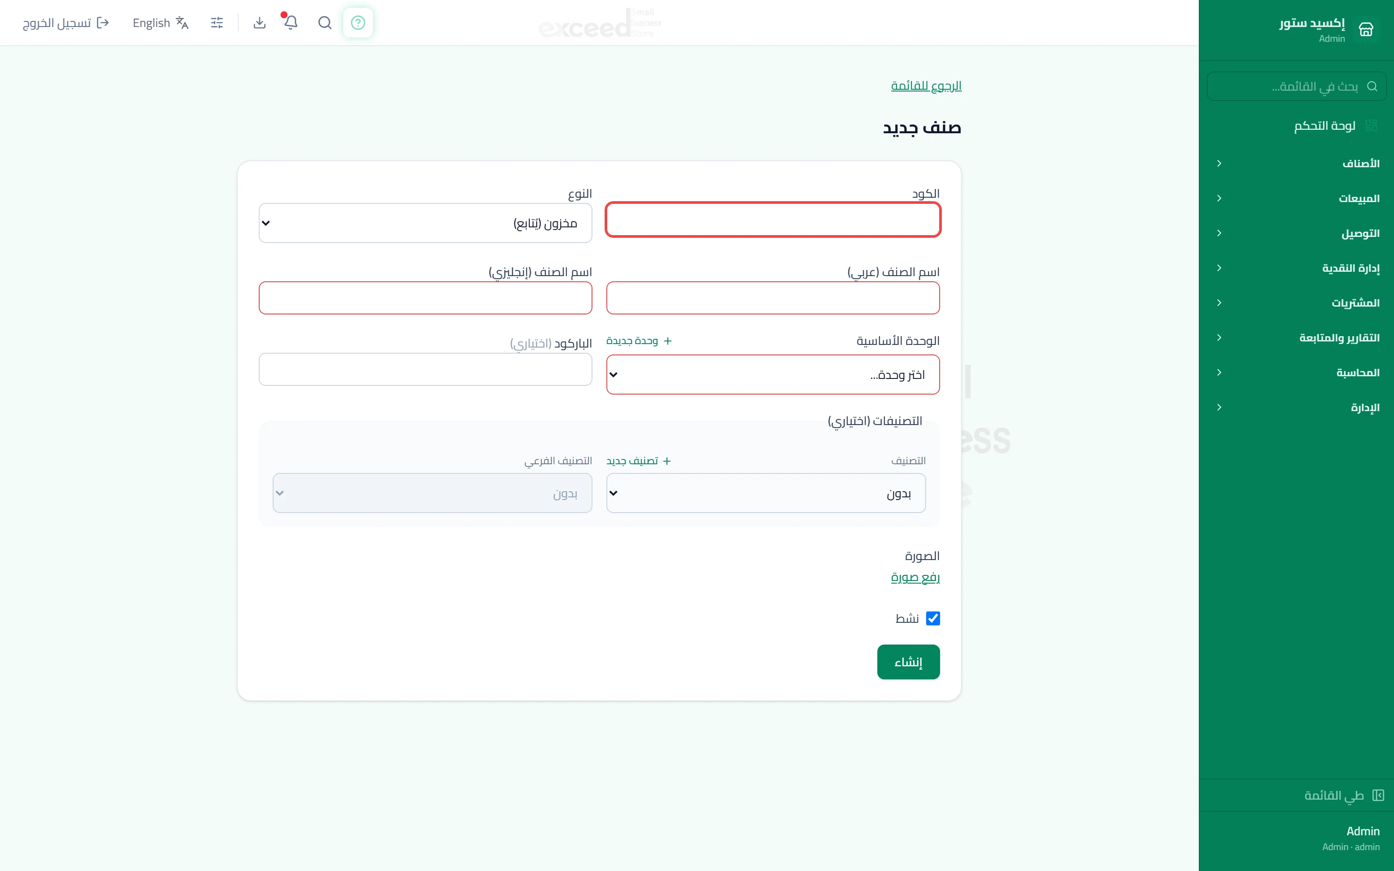Toggle the نشط active checkbox

pos(933,618)
